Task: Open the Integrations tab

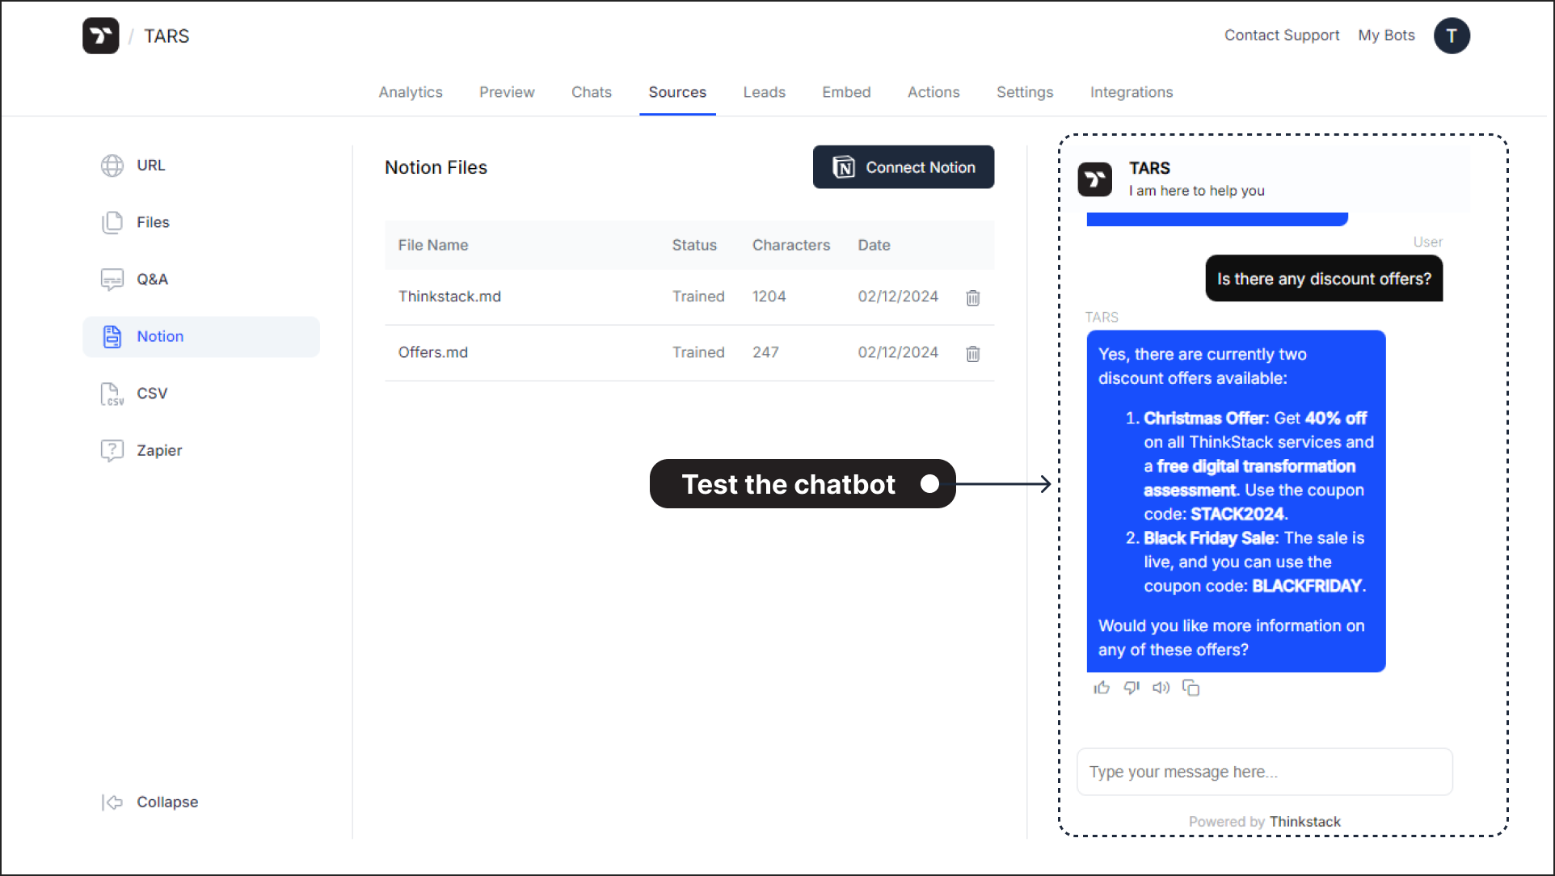Action: click(x=1131, y=92)
